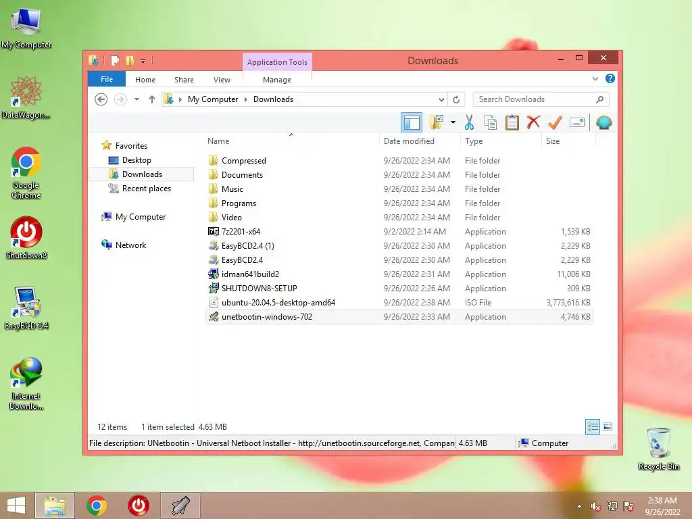
Task: Switch to the View ribbon tab
Action: click(x=222, y=80)
